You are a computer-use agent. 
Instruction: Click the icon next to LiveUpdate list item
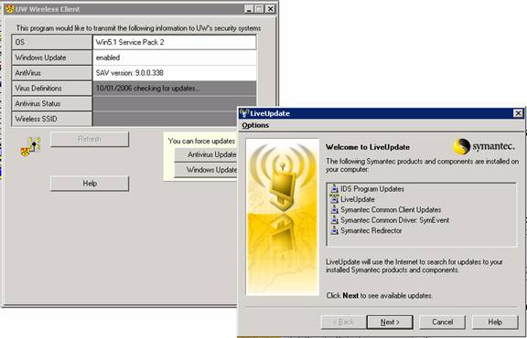click(x=334, y=199)
